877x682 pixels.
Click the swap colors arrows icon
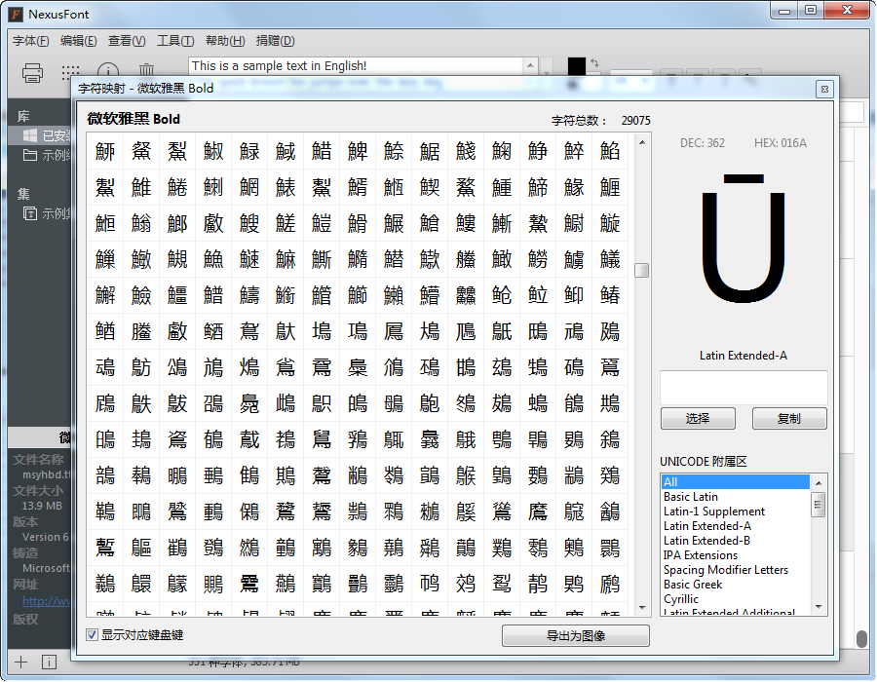click(594, 64)
